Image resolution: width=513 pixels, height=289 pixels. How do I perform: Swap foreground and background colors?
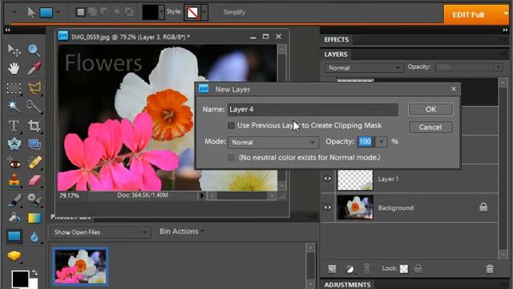pos(35,273)
